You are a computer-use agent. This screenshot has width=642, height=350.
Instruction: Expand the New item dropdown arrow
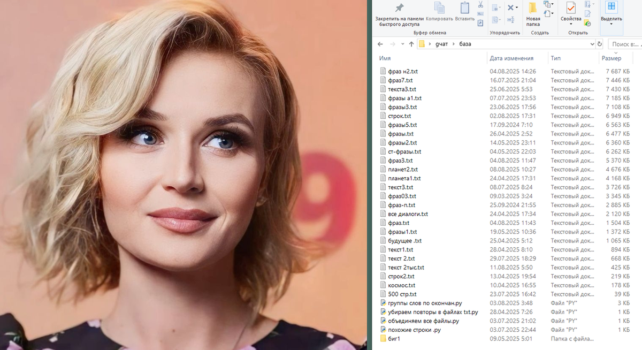click(x=553, y=4)
